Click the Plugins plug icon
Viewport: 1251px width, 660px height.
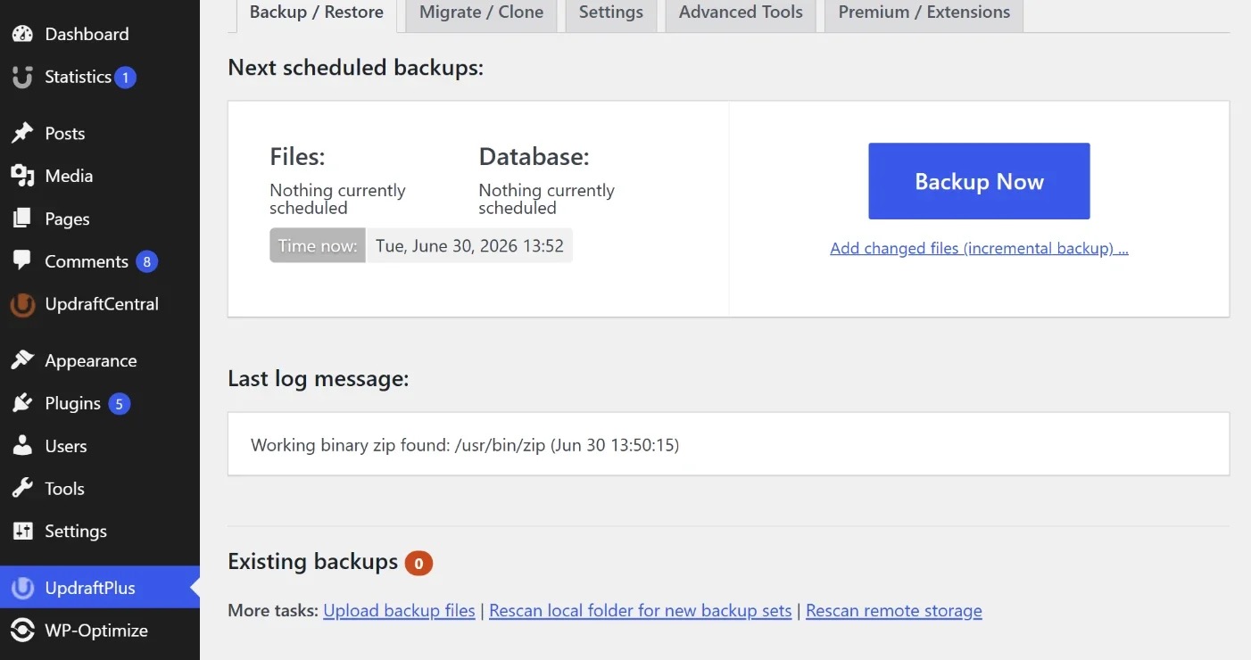[22, 404]
